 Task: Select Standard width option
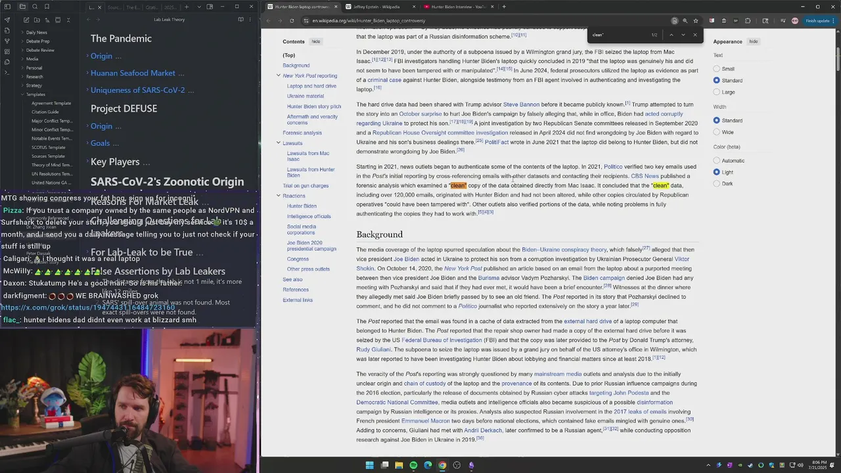click(x=717, y=120)
